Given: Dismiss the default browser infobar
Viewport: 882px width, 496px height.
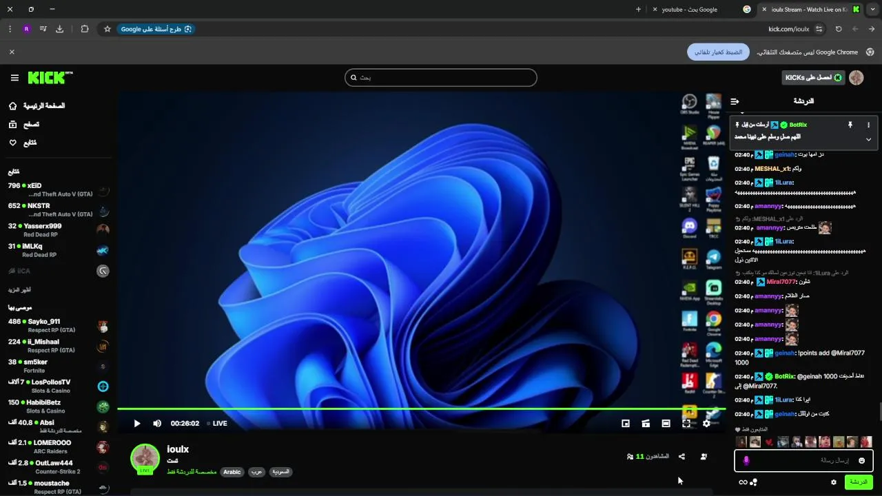Looking at the screenshot, I should (12, 52).
